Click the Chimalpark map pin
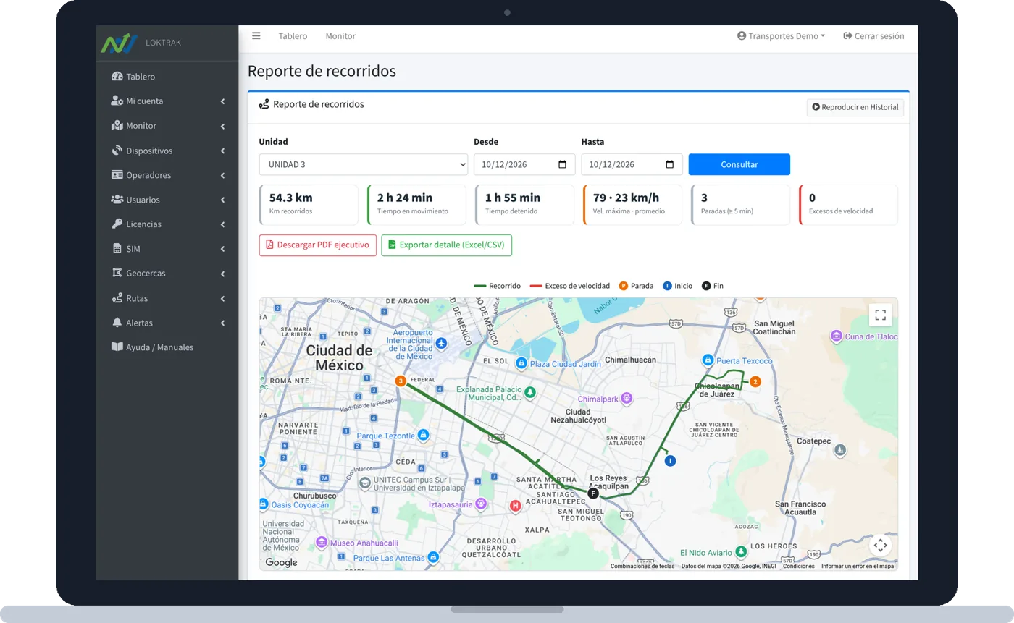This screenshot has height=623, width=1014. click(627, 398)
